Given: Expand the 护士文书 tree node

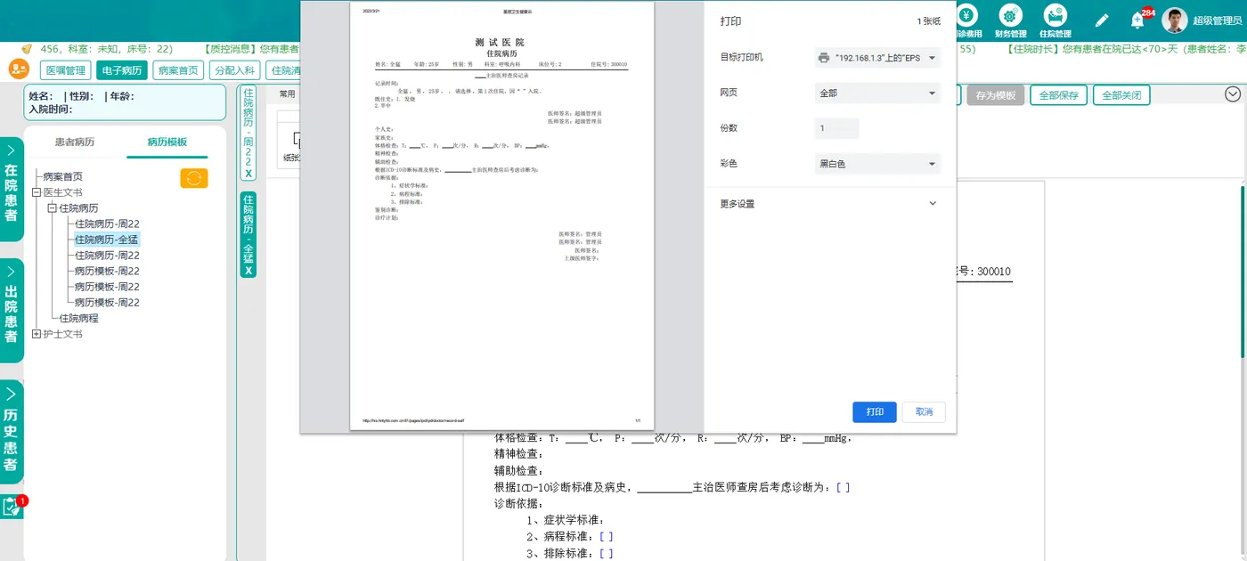Looking at the screenshot, I should tap(37, 334).
